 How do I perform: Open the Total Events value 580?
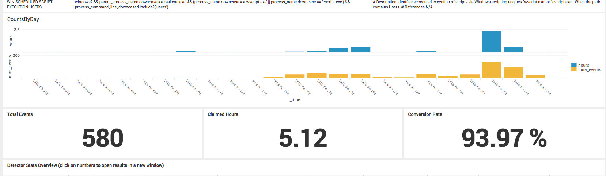tap(103, 138)
